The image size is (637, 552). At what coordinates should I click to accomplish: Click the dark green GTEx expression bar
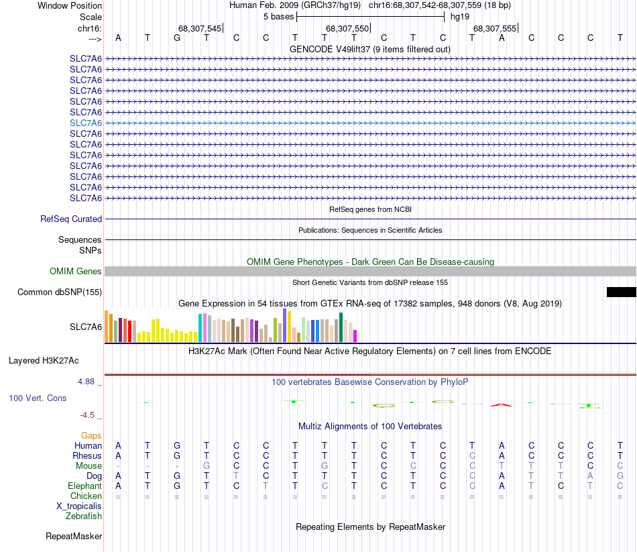pyautogui.click(x=341, y=327)
